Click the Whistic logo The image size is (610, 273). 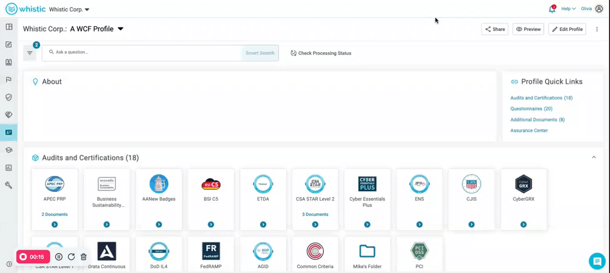point(26,9)
